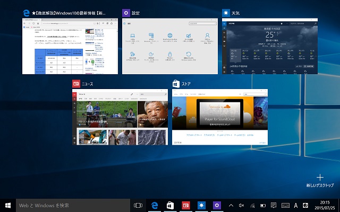The width and height of the screenshot is (340, 212).
Task: Open Settings from the taskbar
Action: tap(217, 205)
